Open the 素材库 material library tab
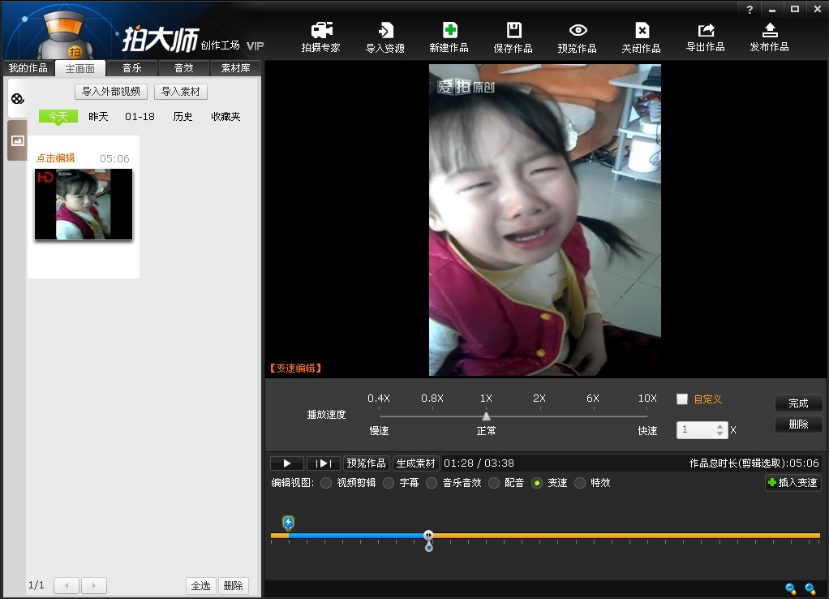Screen dimensions: 829x599 click(x=235, y=68)
